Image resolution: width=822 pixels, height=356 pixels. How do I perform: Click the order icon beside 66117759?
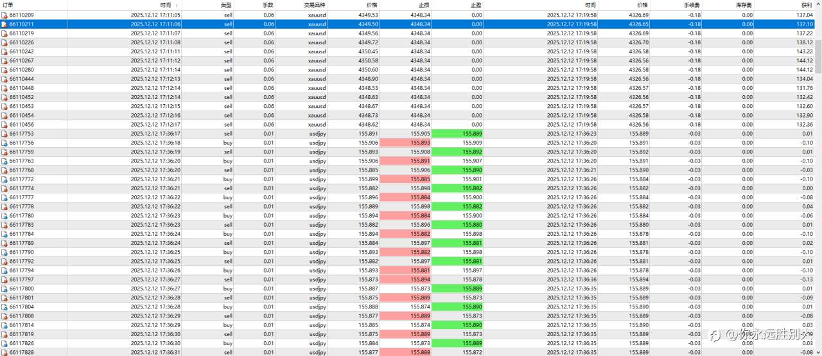(4, 152)
